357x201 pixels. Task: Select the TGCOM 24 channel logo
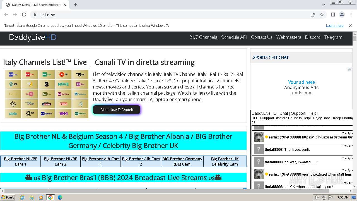47,104
